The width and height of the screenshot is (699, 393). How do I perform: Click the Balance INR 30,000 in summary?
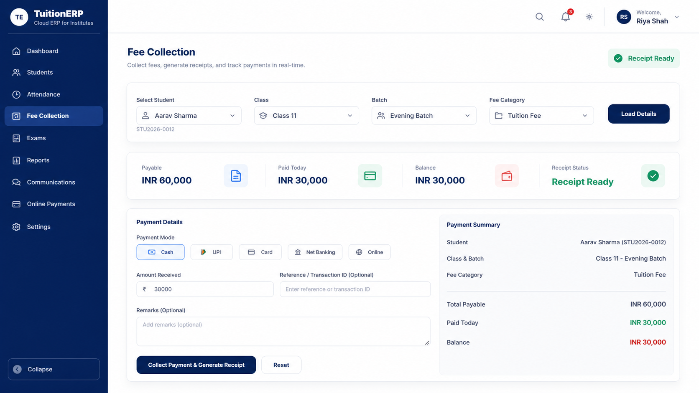[x=648, y=342]
